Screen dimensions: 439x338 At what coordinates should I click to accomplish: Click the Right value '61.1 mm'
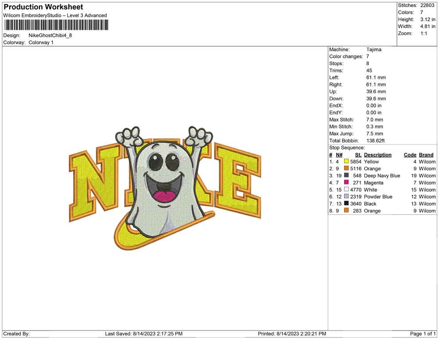point(376,85)
